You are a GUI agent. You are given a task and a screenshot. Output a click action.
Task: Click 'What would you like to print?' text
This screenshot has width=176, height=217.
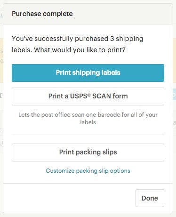pos(80,50)
